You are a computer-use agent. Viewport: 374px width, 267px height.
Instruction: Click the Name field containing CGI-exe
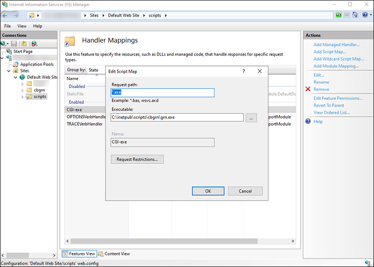162,142
